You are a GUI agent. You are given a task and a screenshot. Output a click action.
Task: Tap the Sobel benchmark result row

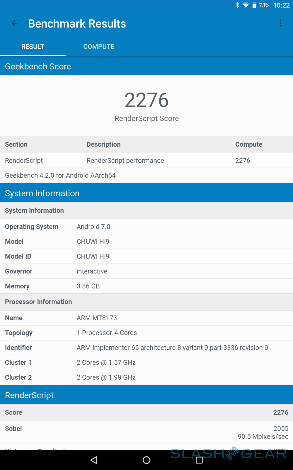[146, 432]
